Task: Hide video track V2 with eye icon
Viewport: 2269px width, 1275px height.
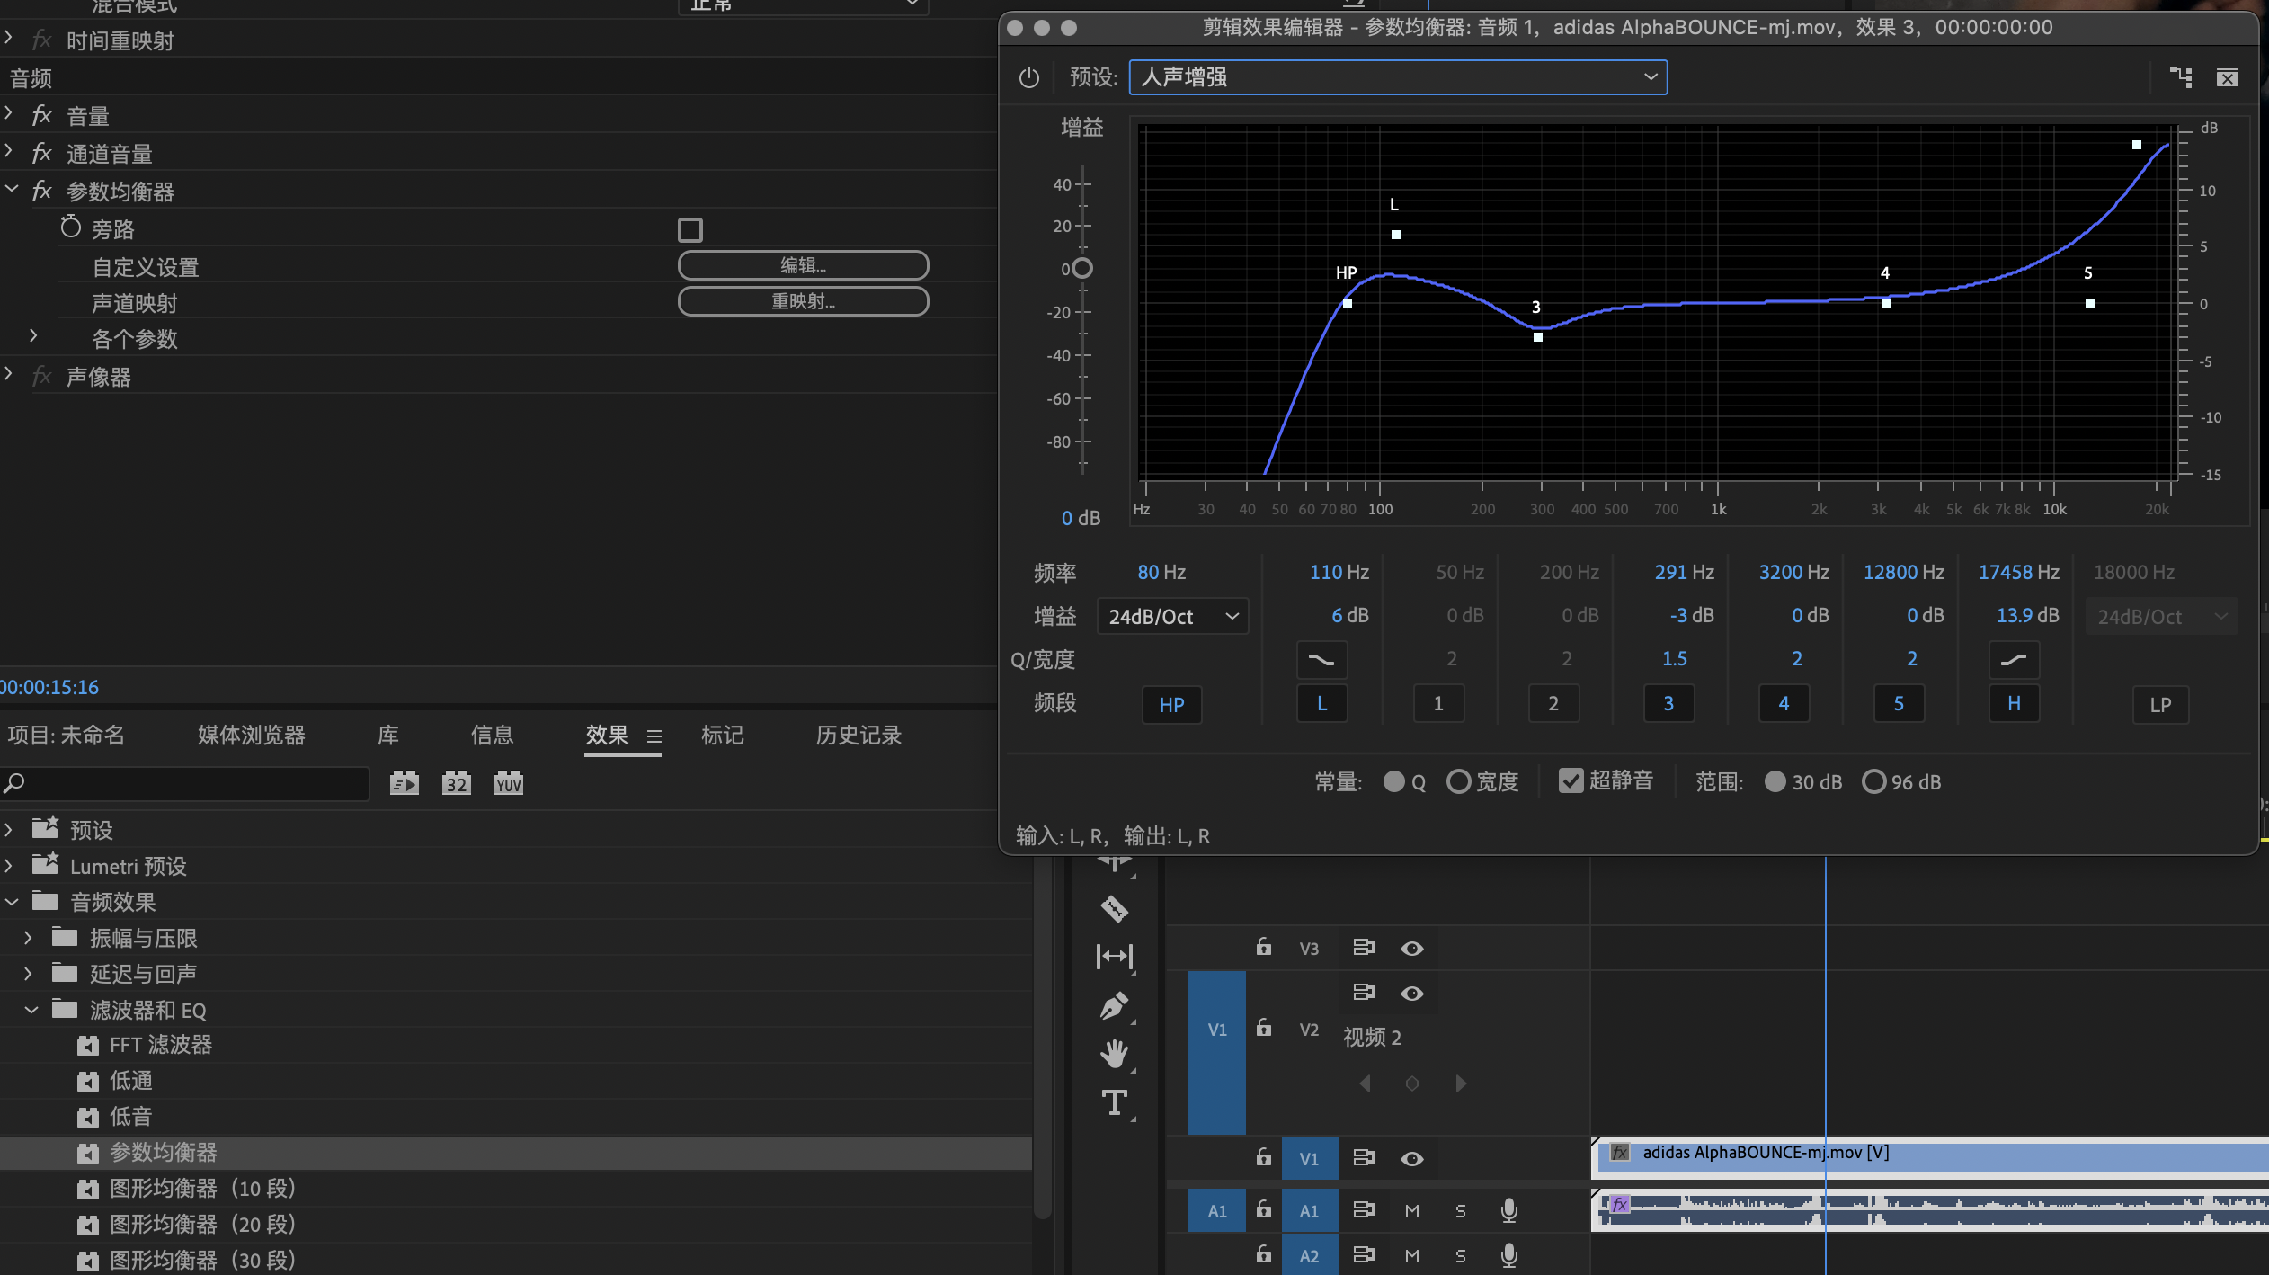Action: (1412, 994)
